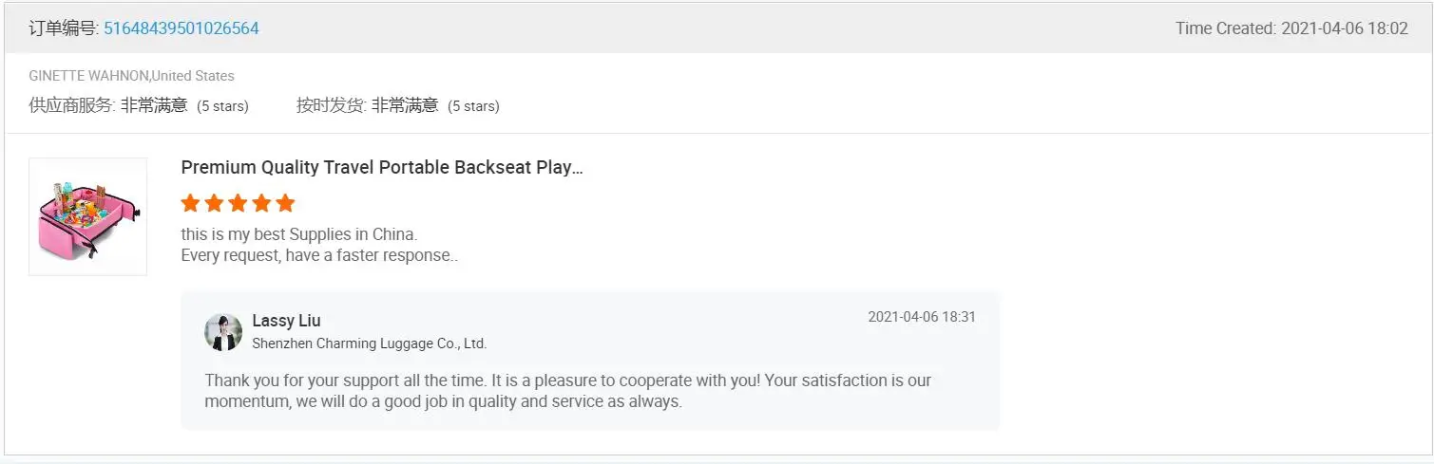
Task: Click the reply timestamp 2021-04-06 18:31
Action: (921, 317)
